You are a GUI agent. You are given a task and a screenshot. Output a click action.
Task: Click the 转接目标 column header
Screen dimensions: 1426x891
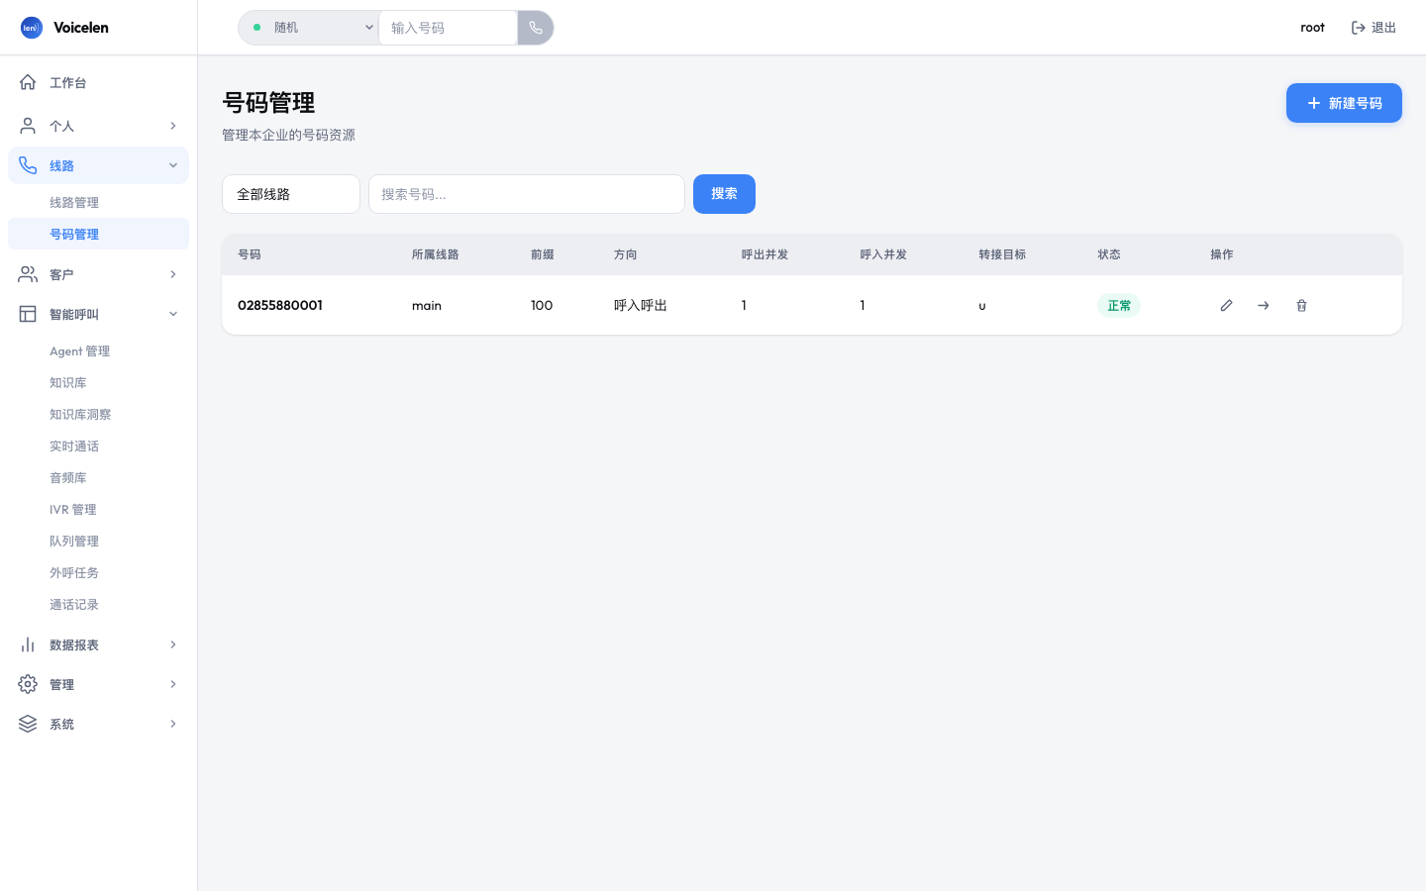[x=1002, y=254]
